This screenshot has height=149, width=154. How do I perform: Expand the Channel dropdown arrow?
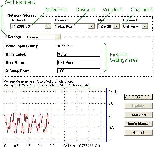point(145,26)
